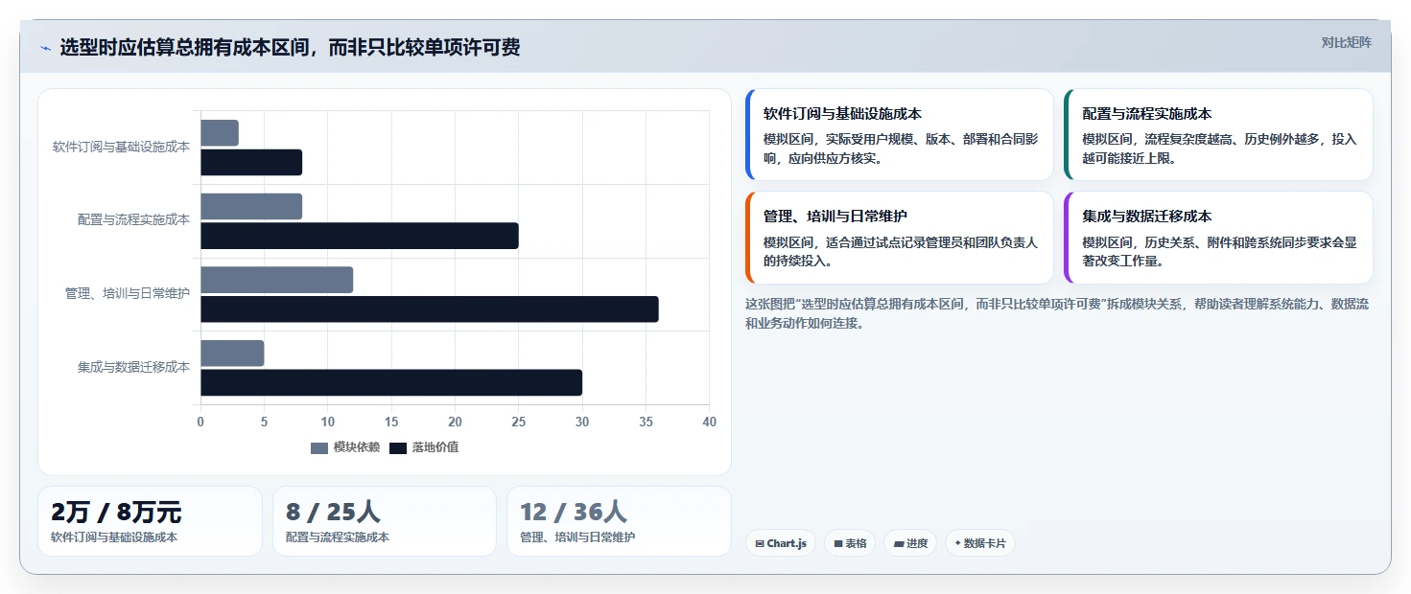Screen dimensions: 1411x594
Task: Click the grey bar for 软件订阅与基础设施成本
Action: click(x=220, y=133)
